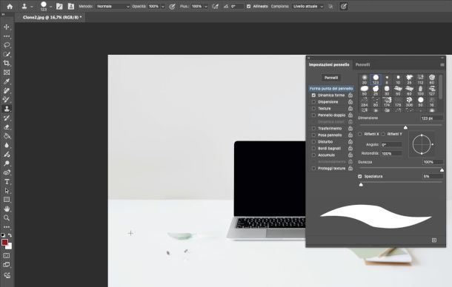This screenshot has height=287, width=452.
Task: Toggle Quick Mask mode icon
Action: pyautogui.click(x=7, y=256)
